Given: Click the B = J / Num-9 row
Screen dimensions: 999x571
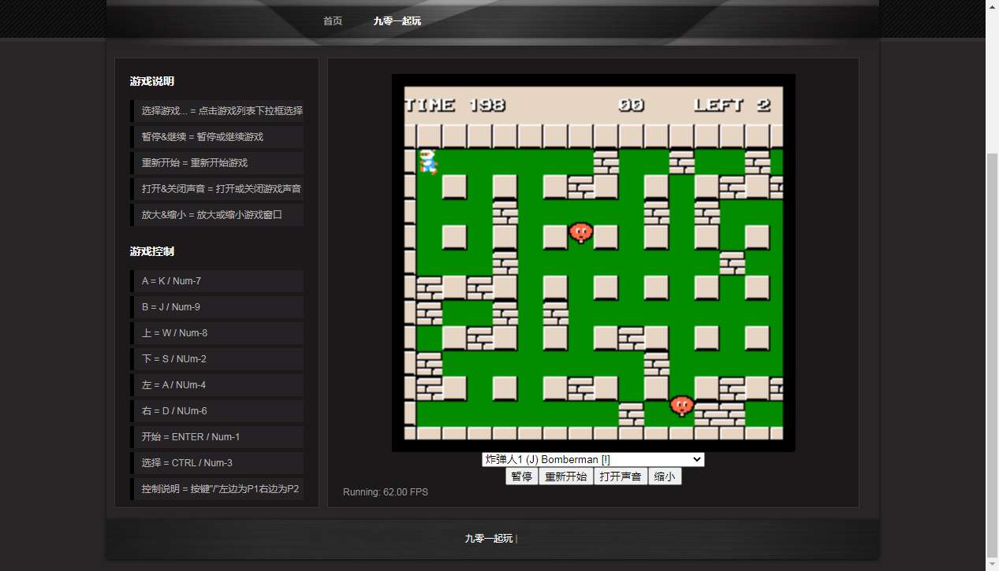Looking at the screenshot, I should click(x=217, y=307).
